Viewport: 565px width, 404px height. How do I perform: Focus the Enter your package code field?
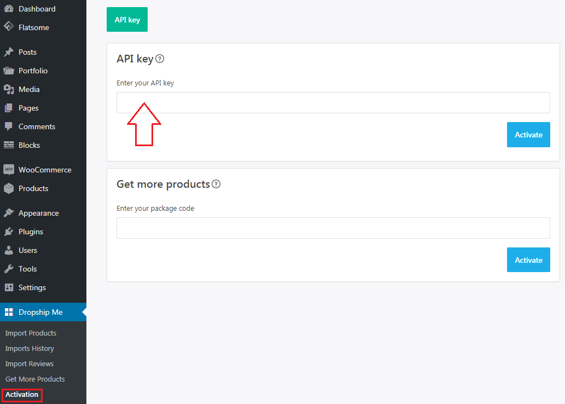(x=333, y=228)
